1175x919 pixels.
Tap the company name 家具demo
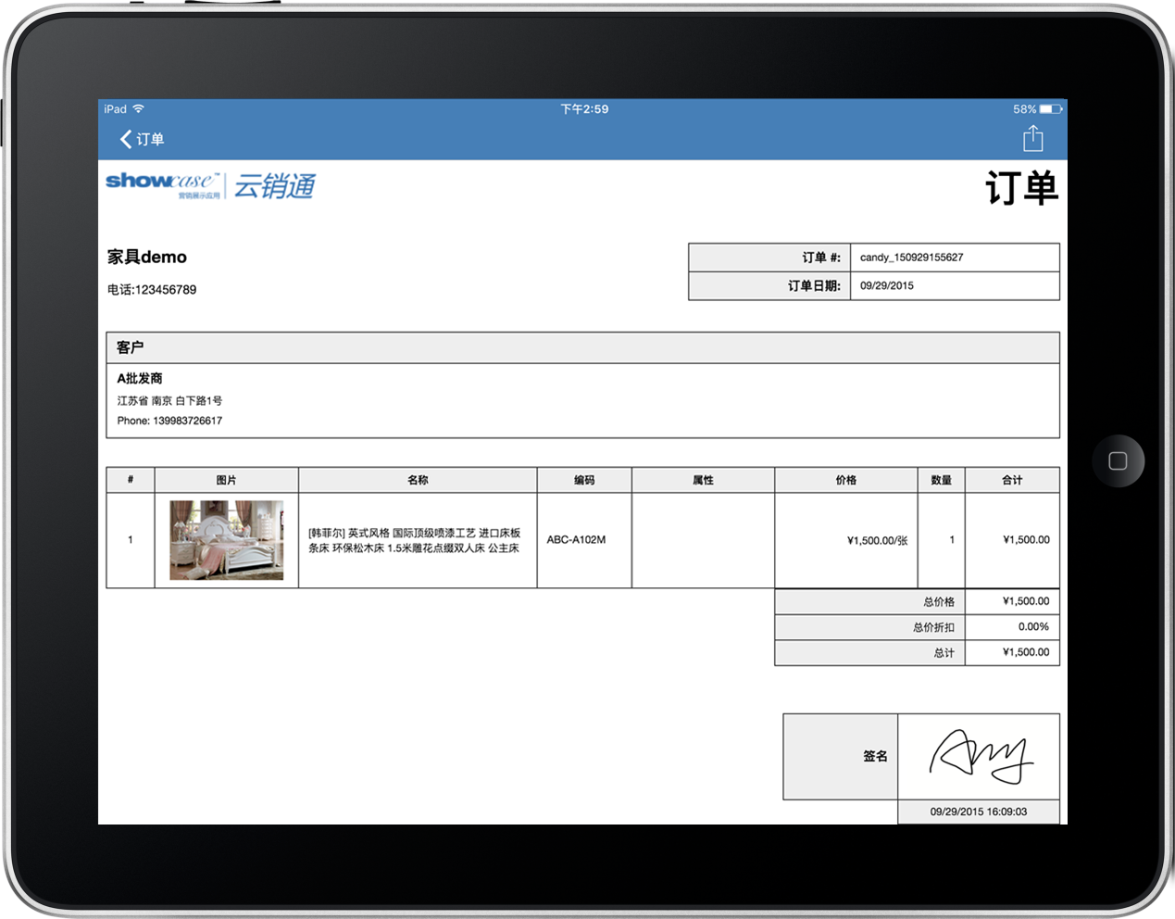pyautogui.click(x=147, y=257)
